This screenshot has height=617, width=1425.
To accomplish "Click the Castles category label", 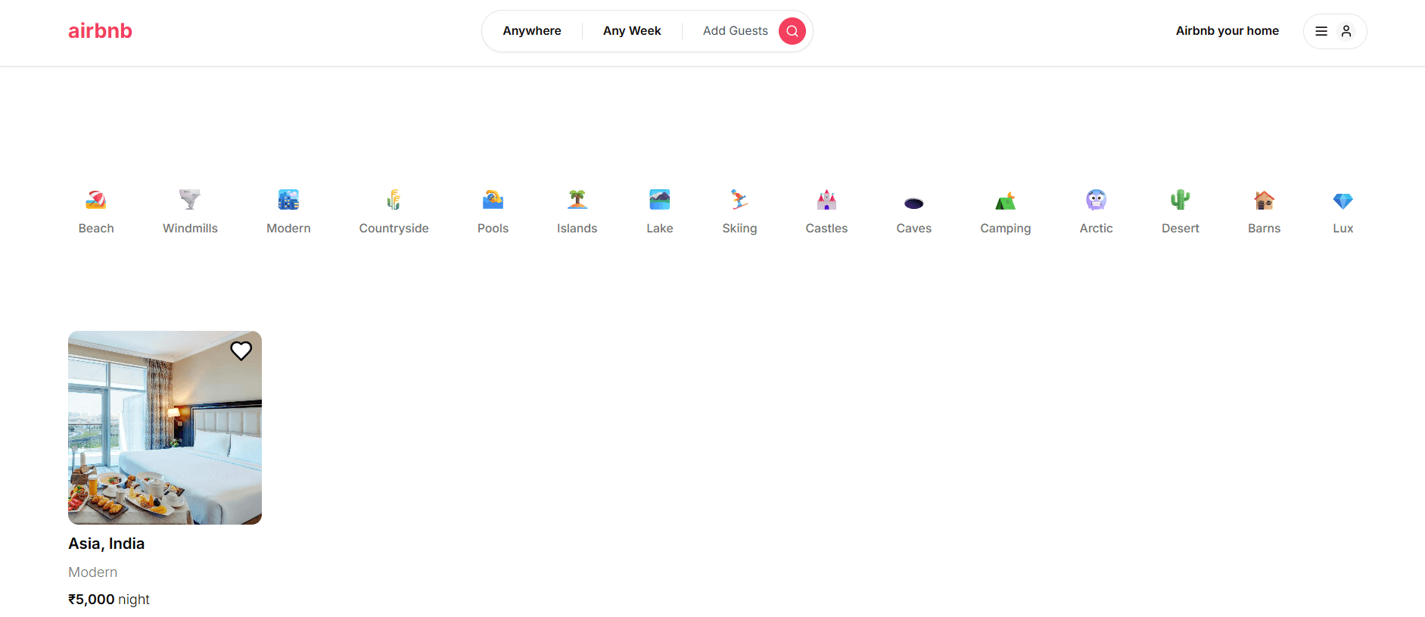I will (826, 229).
